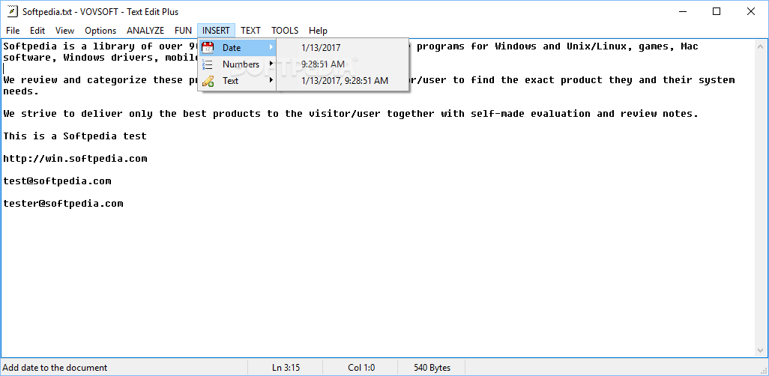The width and height of the screenshot is (769, 376).
Task: Open the Edit menu
Action: coord(37,31)
